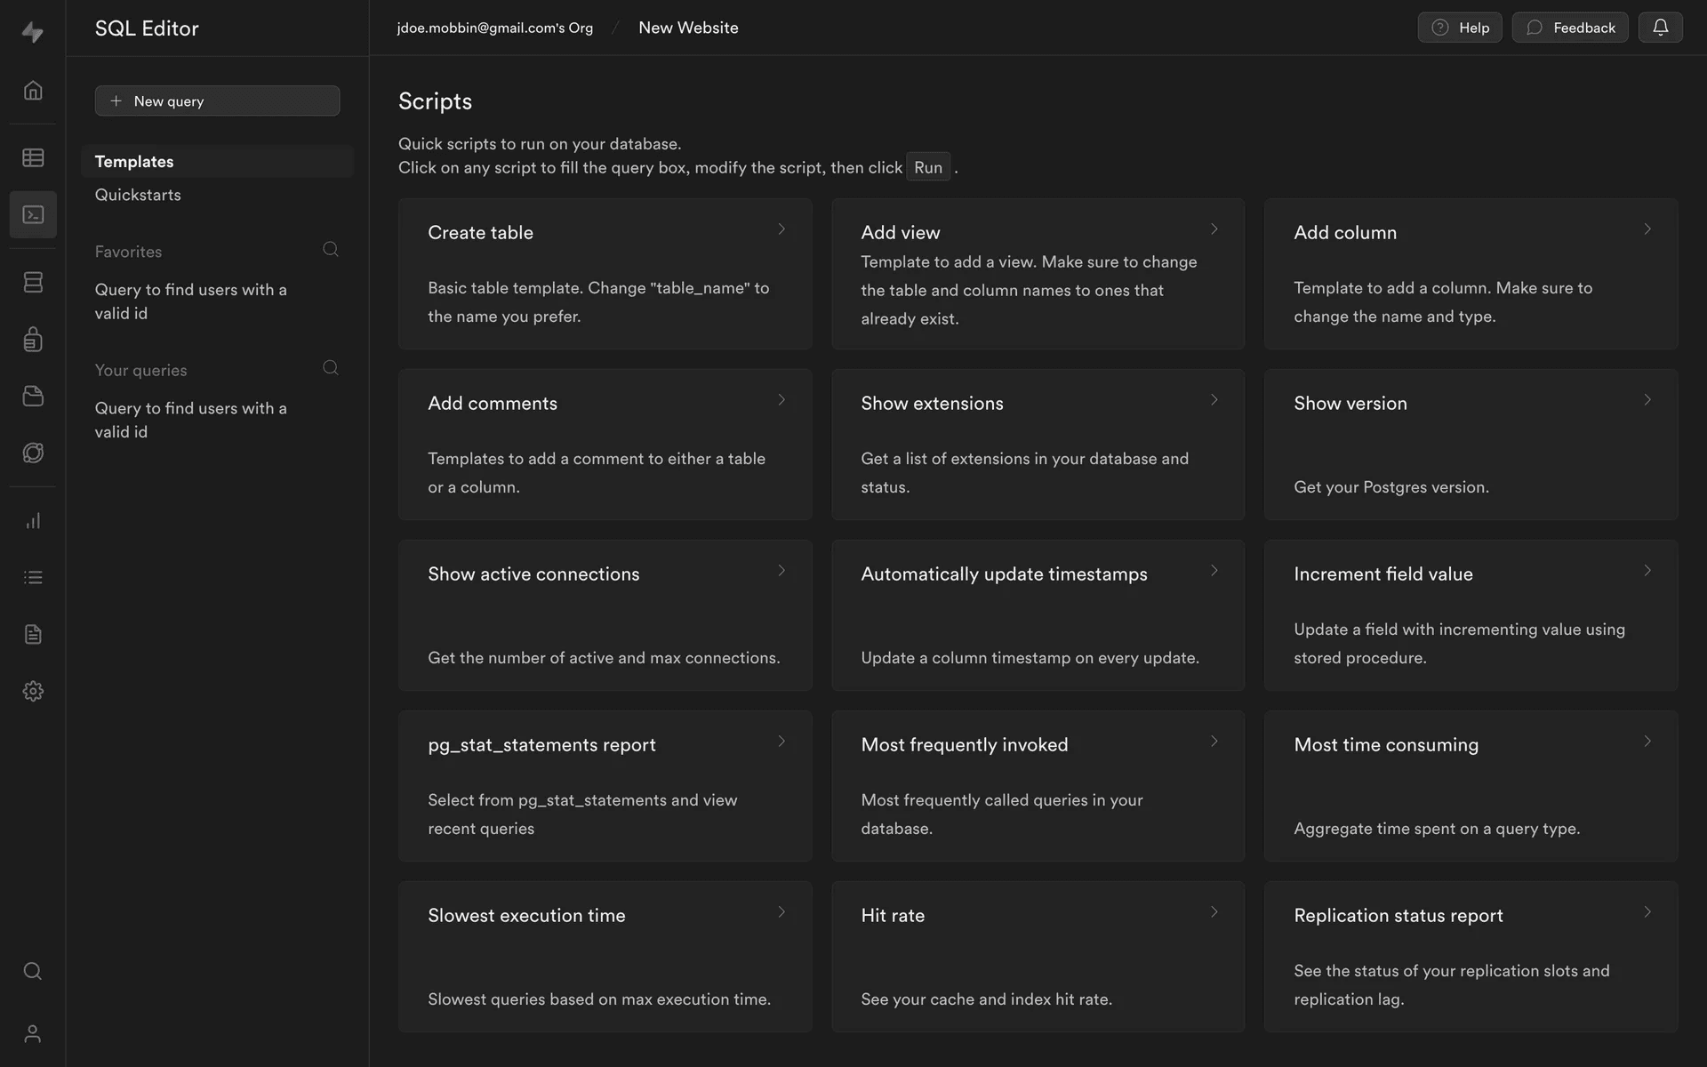Open the Table Editor icon in sidebar
Viewport: 1707px width, 1067px height.
pos(33,157)
